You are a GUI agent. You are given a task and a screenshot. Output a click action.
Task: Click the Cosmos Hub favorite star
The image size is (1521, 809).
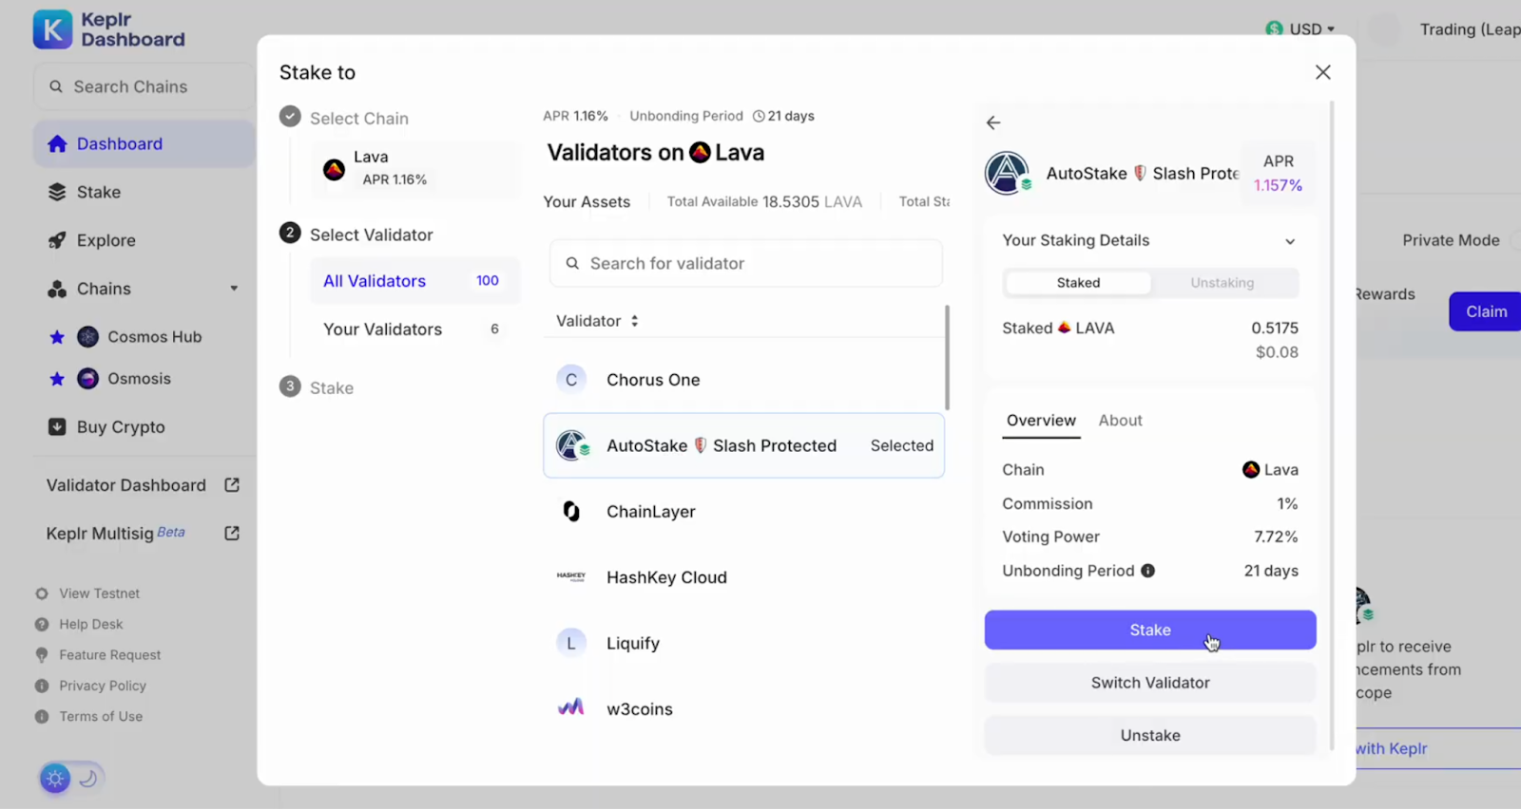coord(57,337)
